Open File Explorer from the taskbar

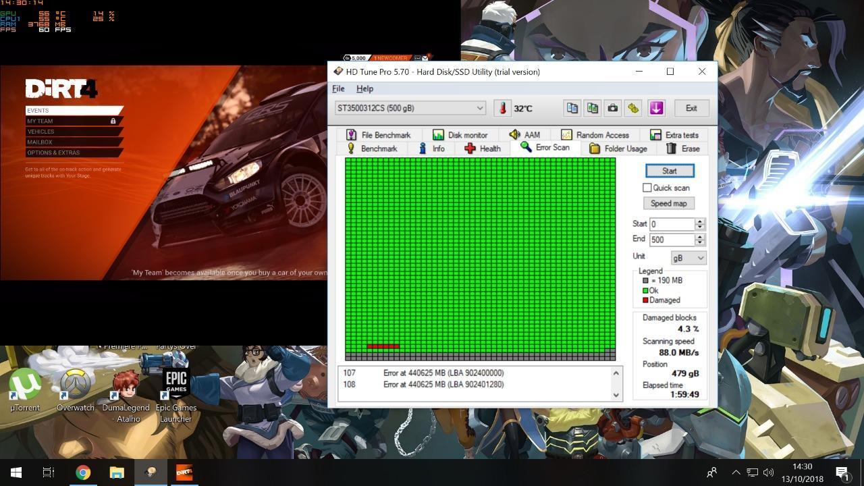pos(117,473)
